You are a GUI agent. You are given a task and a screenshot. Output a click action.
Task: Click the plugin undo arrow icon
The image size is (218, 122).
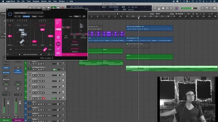click(x=8, y=55)
